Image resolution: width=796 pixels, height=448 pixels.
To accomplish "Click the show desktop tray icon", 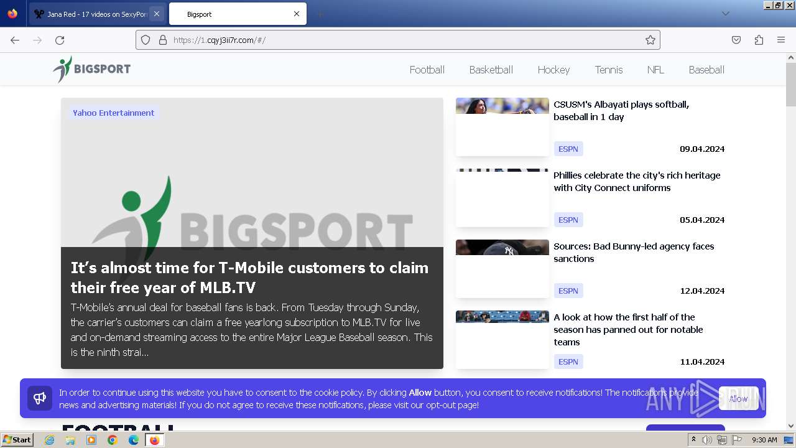I will (789, 440).
